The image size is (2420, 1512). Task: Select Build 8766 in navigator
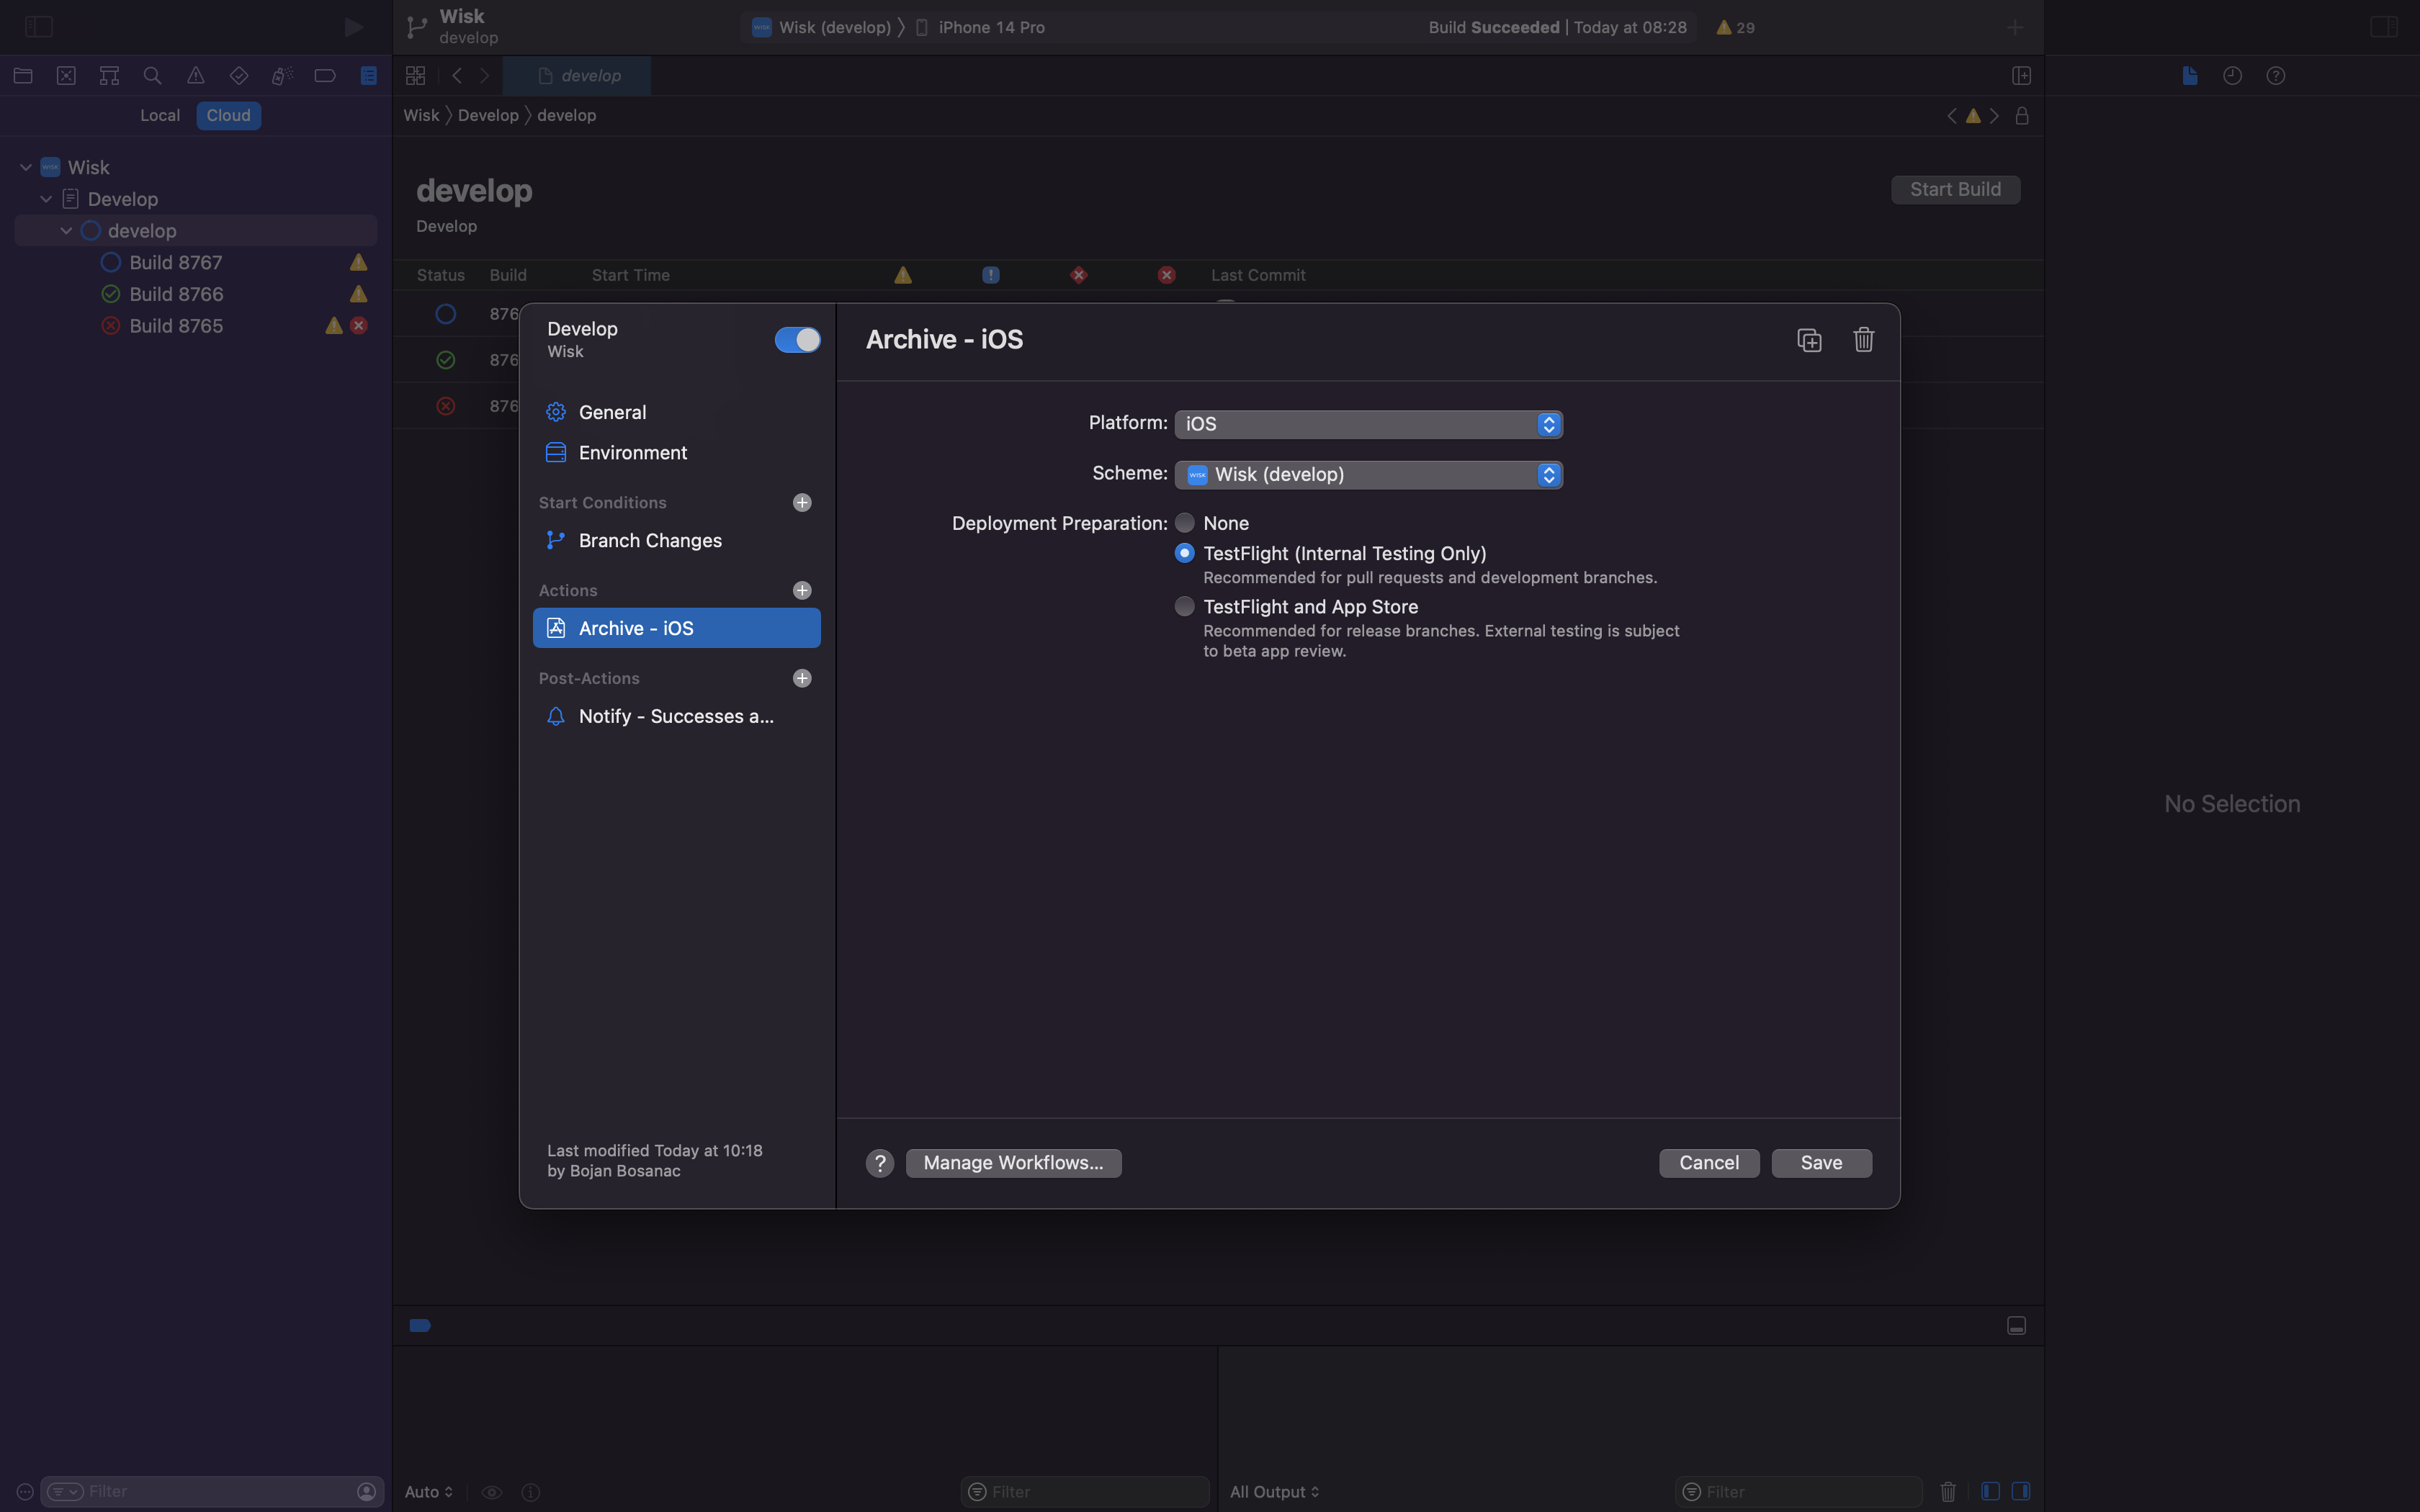pos(196,295)
